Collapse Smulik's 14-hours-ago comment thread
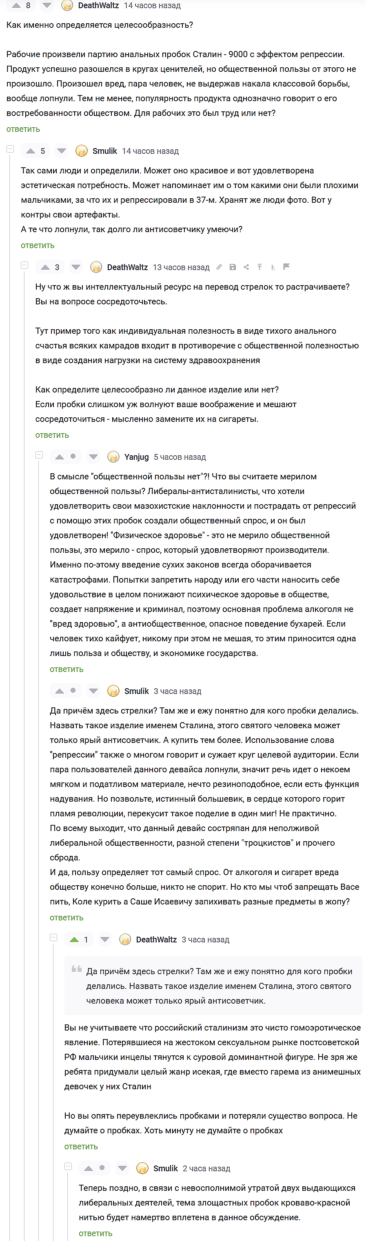Viewport: 366px width, 1241px height. (x=10, y=149)
